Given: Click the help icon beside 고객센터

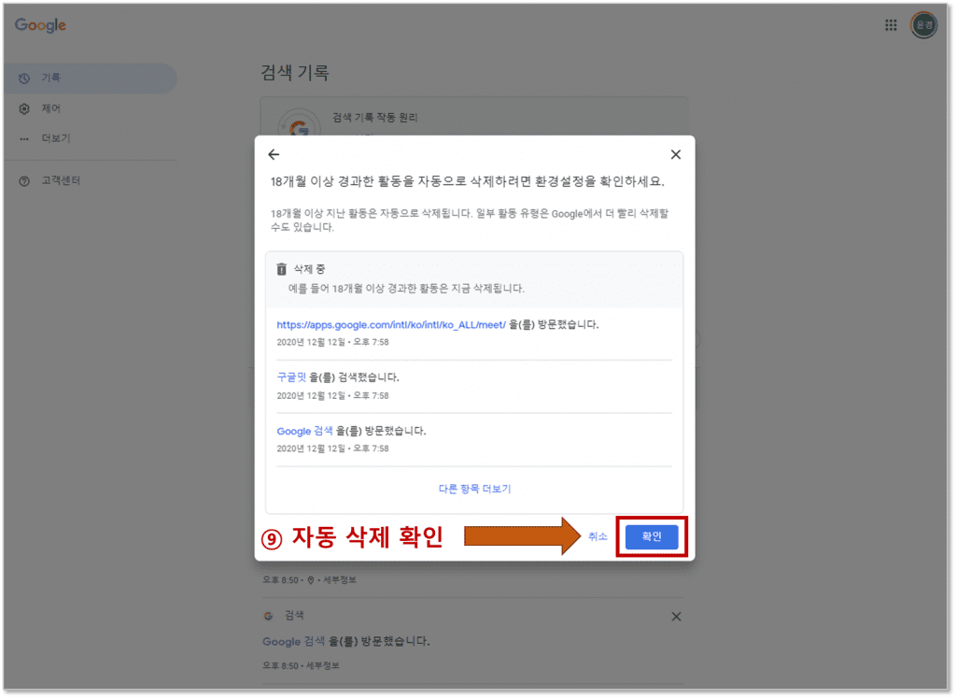Looking at the screenshot, I should (x=24, y=181).
